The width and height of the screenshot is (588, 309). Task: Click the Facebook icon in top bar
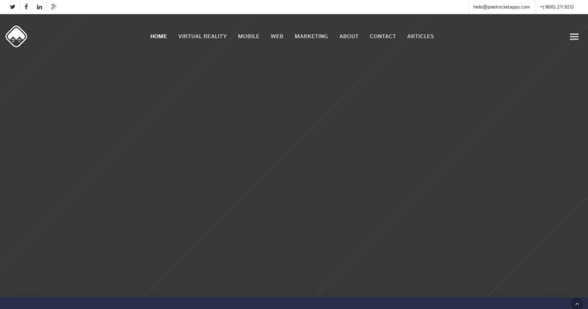pos(26,7)
